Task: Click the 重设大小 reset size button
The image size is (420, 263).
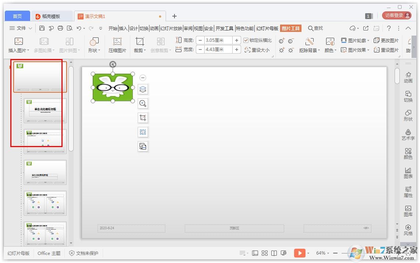Action: [x=257, y=50]
